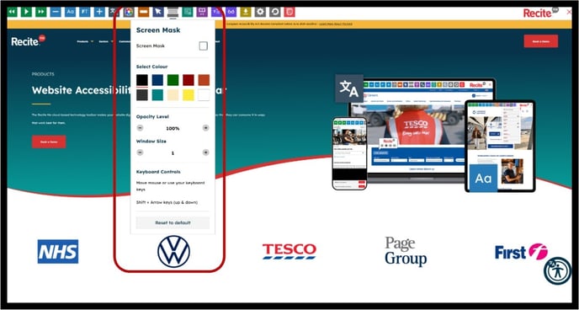
Task: Decrease text size with the minus icon
Action: (x=56, y=12)
